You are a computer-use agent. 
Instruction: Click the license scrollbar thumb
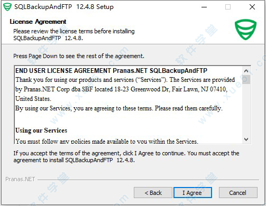pos(246,79)
